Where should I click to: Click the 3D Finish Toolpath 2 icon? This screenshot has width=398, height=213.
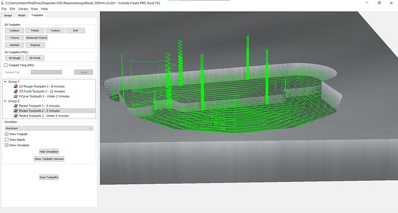[x=16, y=91]
